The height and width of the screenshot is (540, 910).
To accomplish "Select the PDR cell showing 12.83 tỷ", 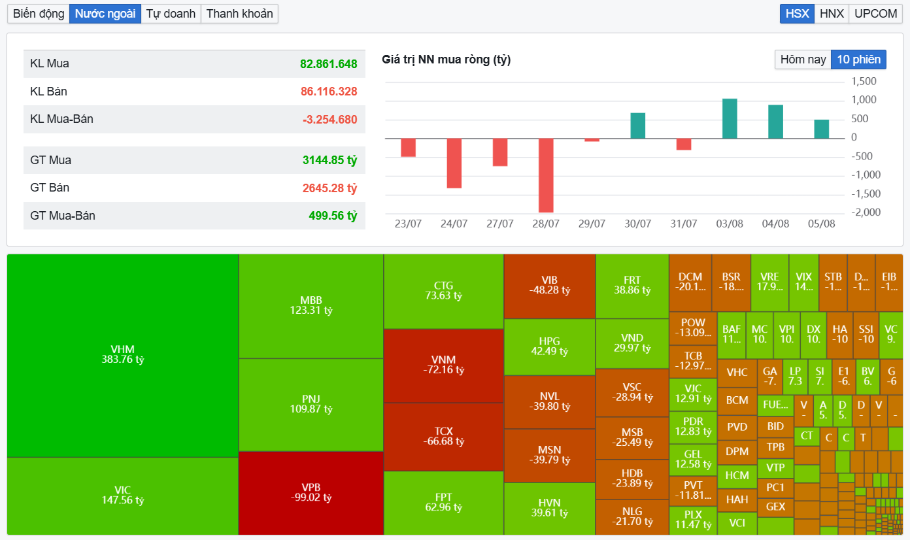I will [693, 427].
